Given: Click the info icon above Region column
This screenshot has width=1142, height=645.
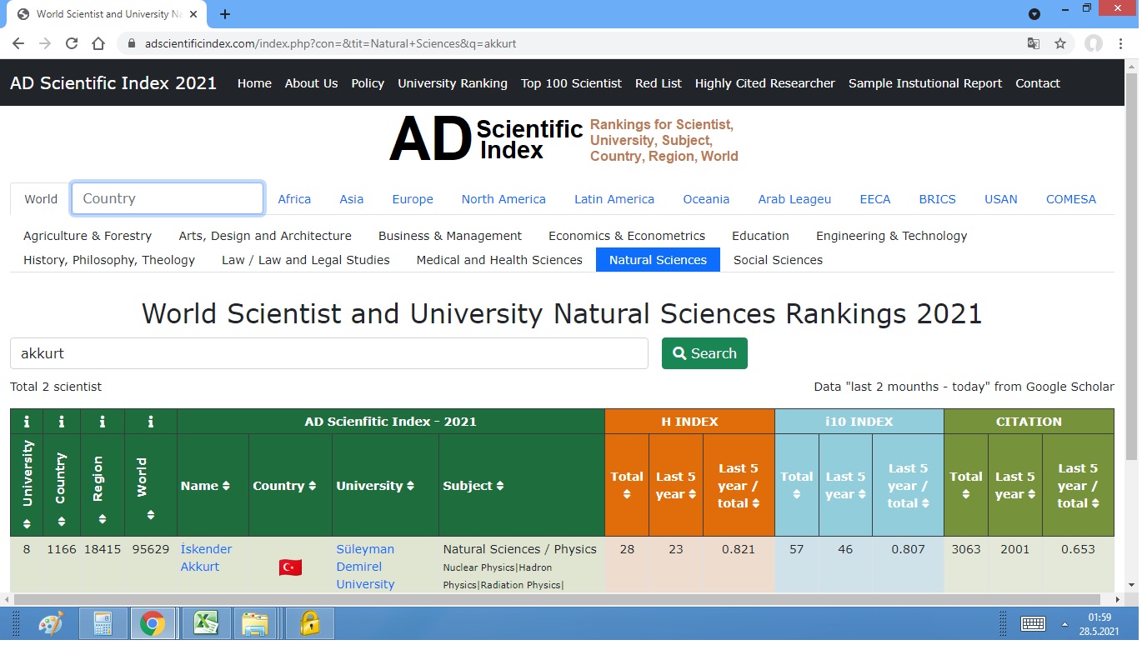Looking at the screenshot, I should (x=102, y=422).
